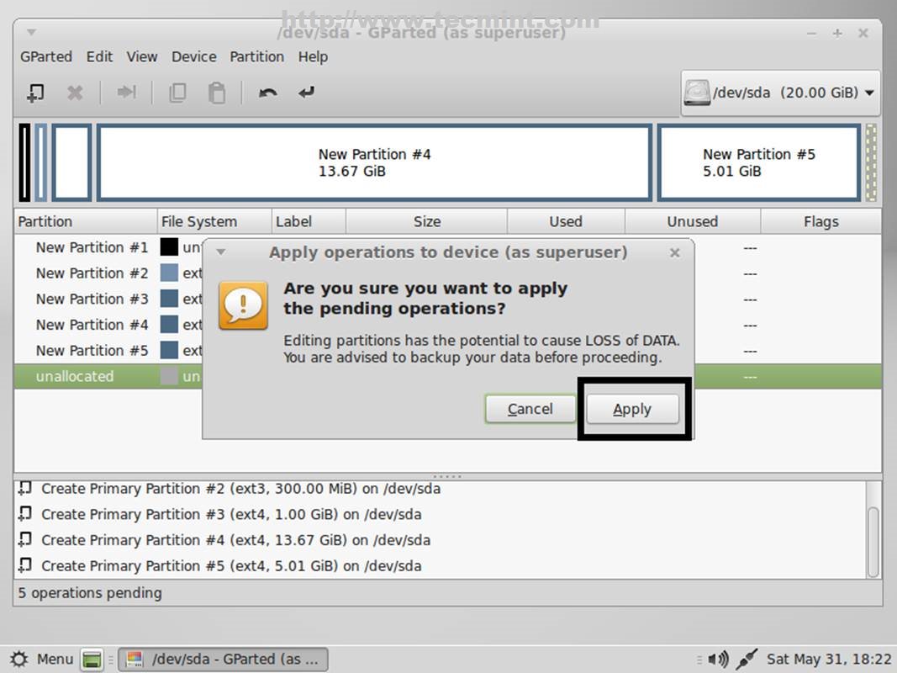Select the unallocated row

click(447, 376)
